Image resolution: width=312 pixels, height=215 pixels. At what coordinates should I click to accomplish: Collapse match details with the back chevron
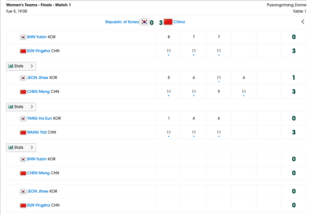coord(303,22)
